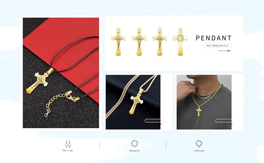264x163 pixels.
Task: Click the buy button on the chain photo
Action: [x=154, y=121]
